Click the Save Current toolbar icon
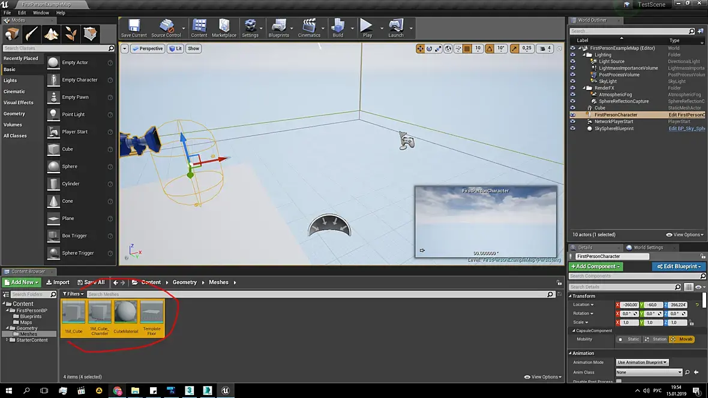This screenshot has width=708, height=398. pyautogui.click(x=133, y=28)
